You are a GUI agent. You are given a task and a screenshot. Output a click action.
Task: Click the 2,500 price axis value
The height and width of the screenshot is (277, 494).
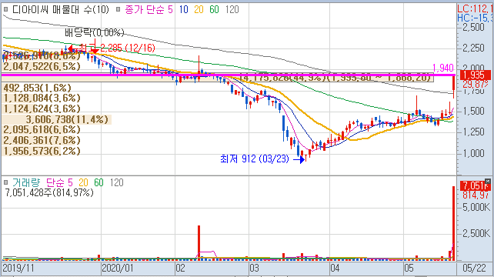473,27
